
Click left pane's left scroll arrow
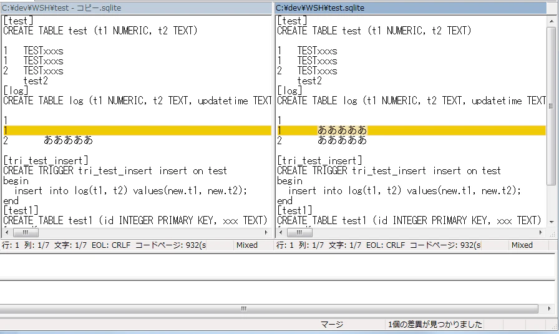6,233
